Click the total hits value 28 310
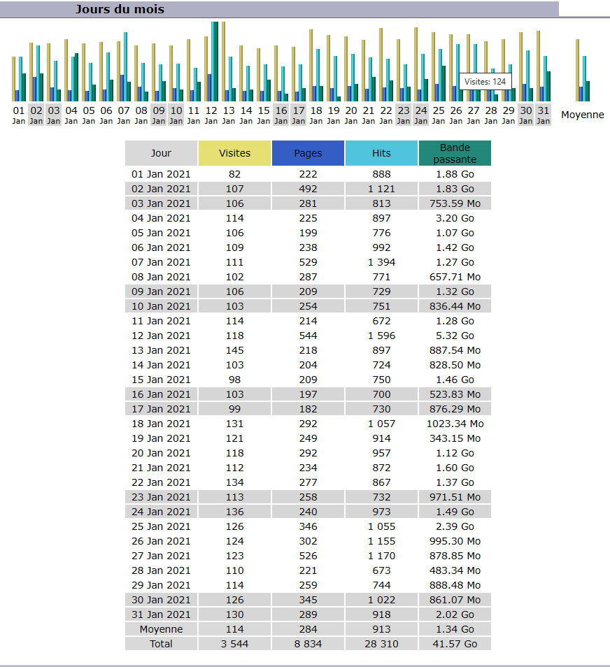The image size is (610, 669). pos(381,644)
